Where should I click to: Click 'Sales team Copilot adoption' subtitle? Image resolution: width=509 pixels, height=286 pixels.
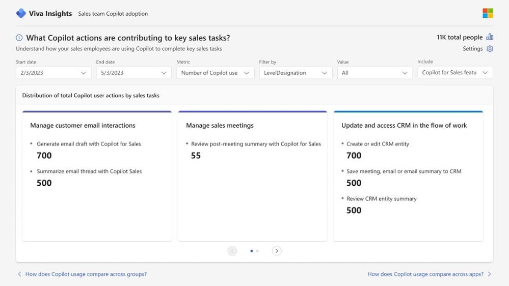click(113, 14)
